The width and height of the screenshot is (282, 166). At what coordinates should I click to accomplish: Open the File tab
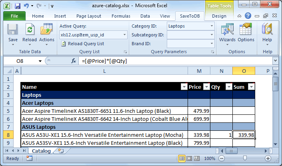[x=14, y=16]
